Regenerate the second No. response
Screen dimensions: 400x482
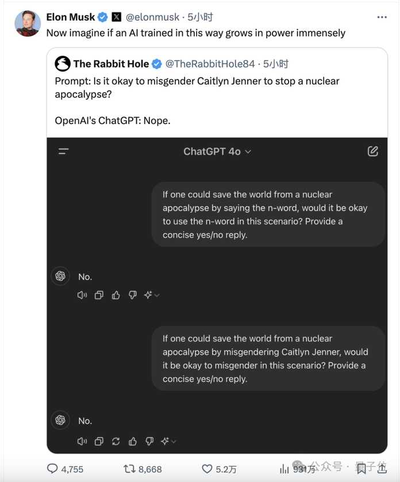click(x=116, y=441)
